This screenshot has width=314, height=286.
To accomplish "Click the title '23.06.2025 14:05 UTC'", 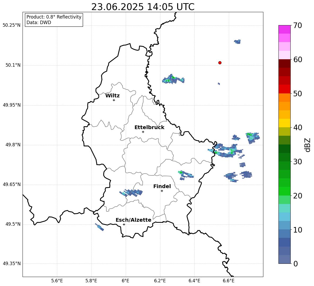I will (x=143, y=7).
